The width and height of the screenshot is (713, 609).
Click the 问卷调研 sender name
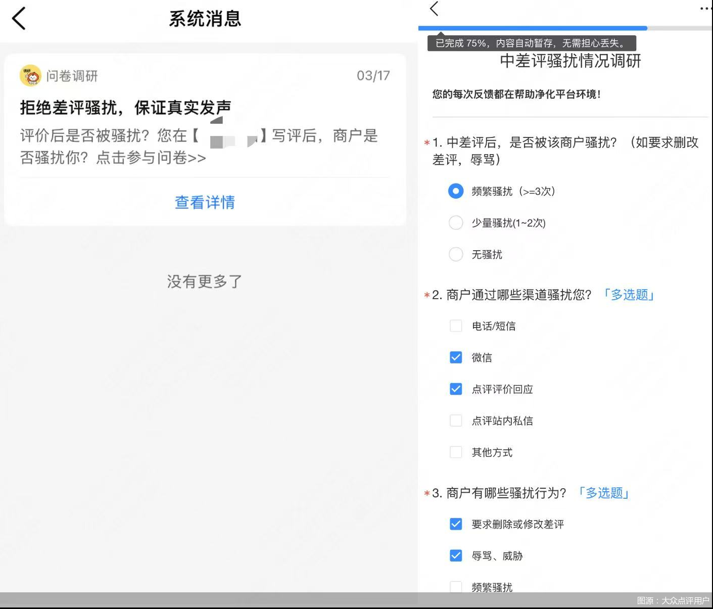tap(72, 76)
